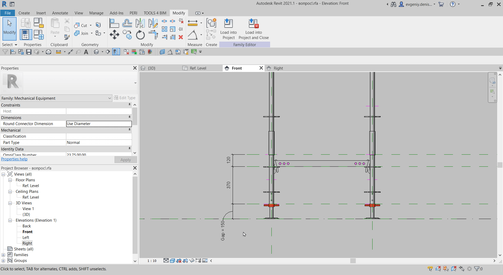Click the red Delete X icon
503x275 pixels.
(x=181, y=37)
